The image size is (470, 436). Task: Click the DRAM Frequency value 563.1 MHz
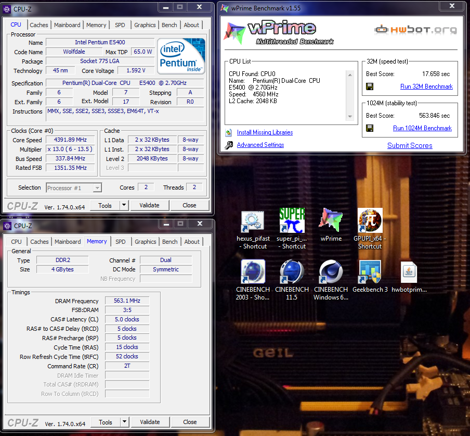point(127,301)
